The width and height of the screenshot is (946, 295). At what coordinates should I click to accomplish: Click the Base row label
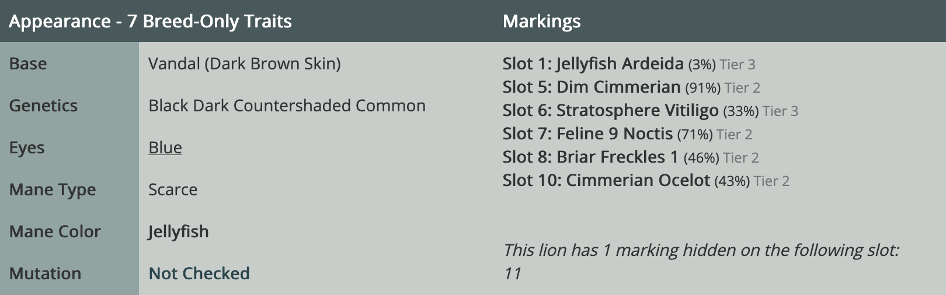pos(28,64)
